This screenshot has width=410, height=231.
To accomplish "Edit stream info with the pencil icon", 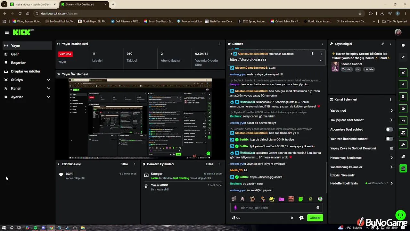I will tap(382, 44).
